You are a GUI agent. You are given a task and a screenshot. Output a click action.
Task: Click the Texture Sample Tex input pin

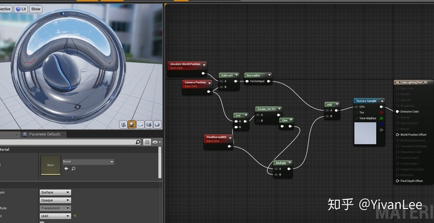click(x=356, y=113)
